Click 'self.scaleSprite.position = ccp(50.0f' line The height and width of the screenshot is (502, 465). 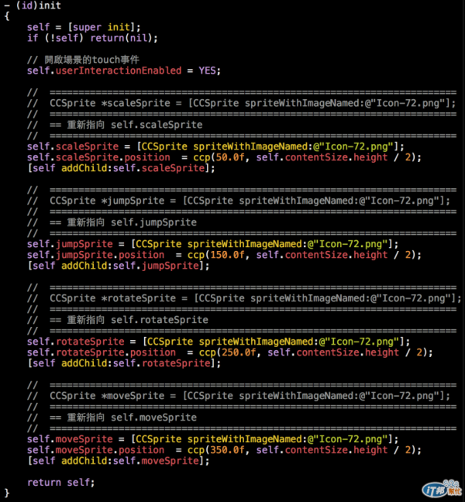tap(224, 157)
